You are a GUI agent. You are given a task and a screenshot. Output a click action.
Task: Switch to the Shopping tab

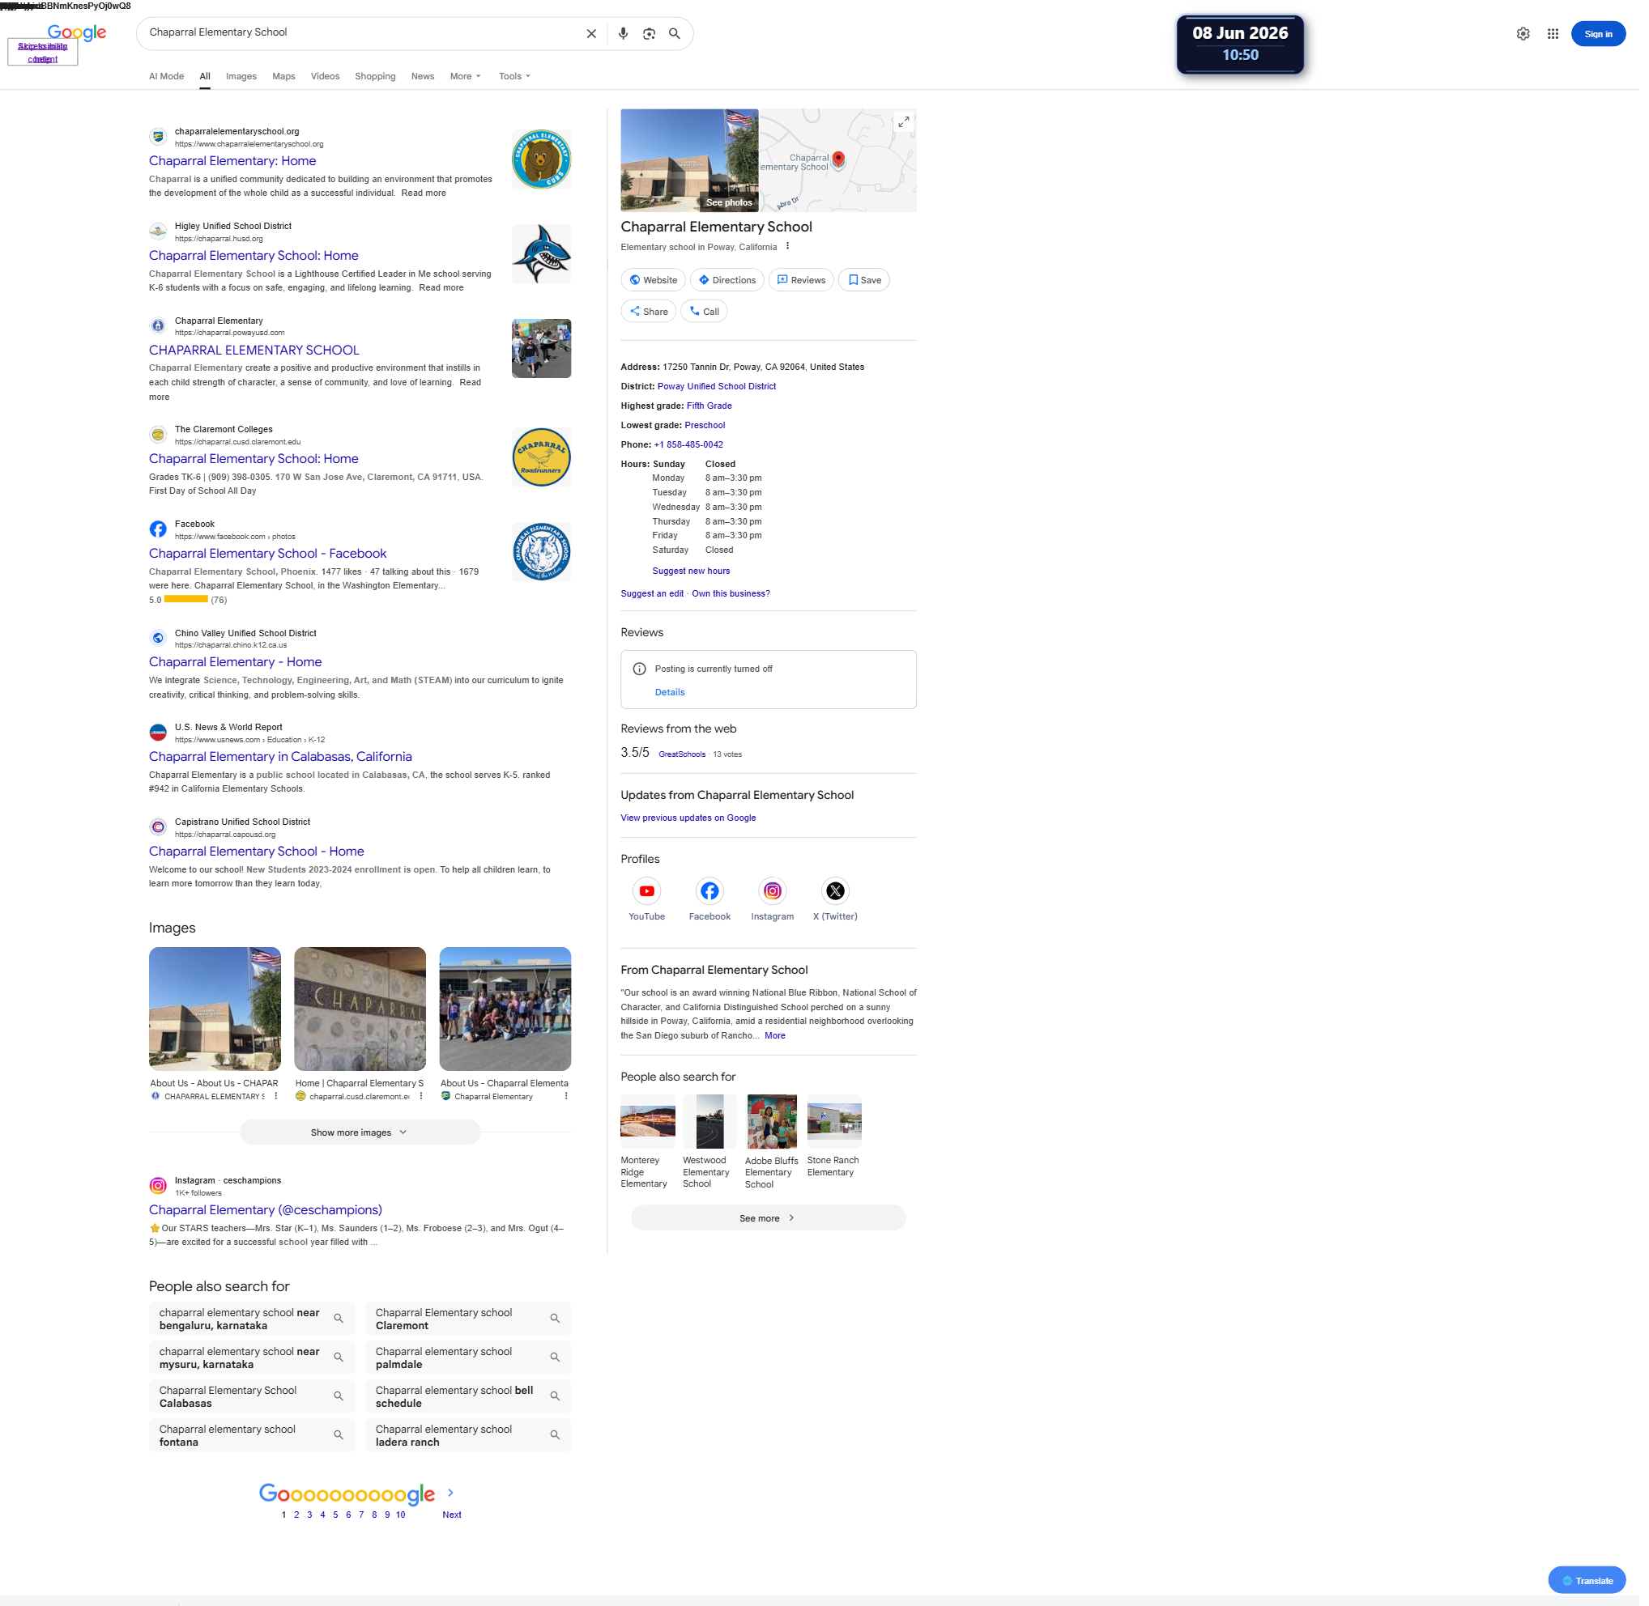376,76
